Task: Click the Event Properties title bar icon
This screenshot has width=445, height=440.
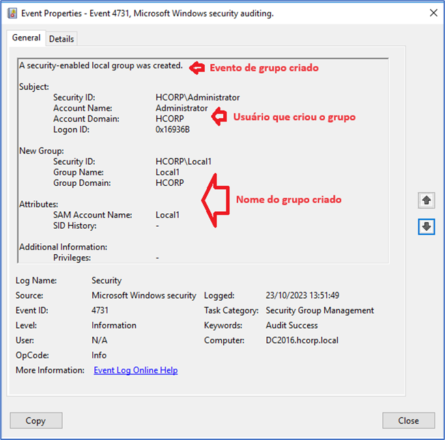Action: click(12, 14)
